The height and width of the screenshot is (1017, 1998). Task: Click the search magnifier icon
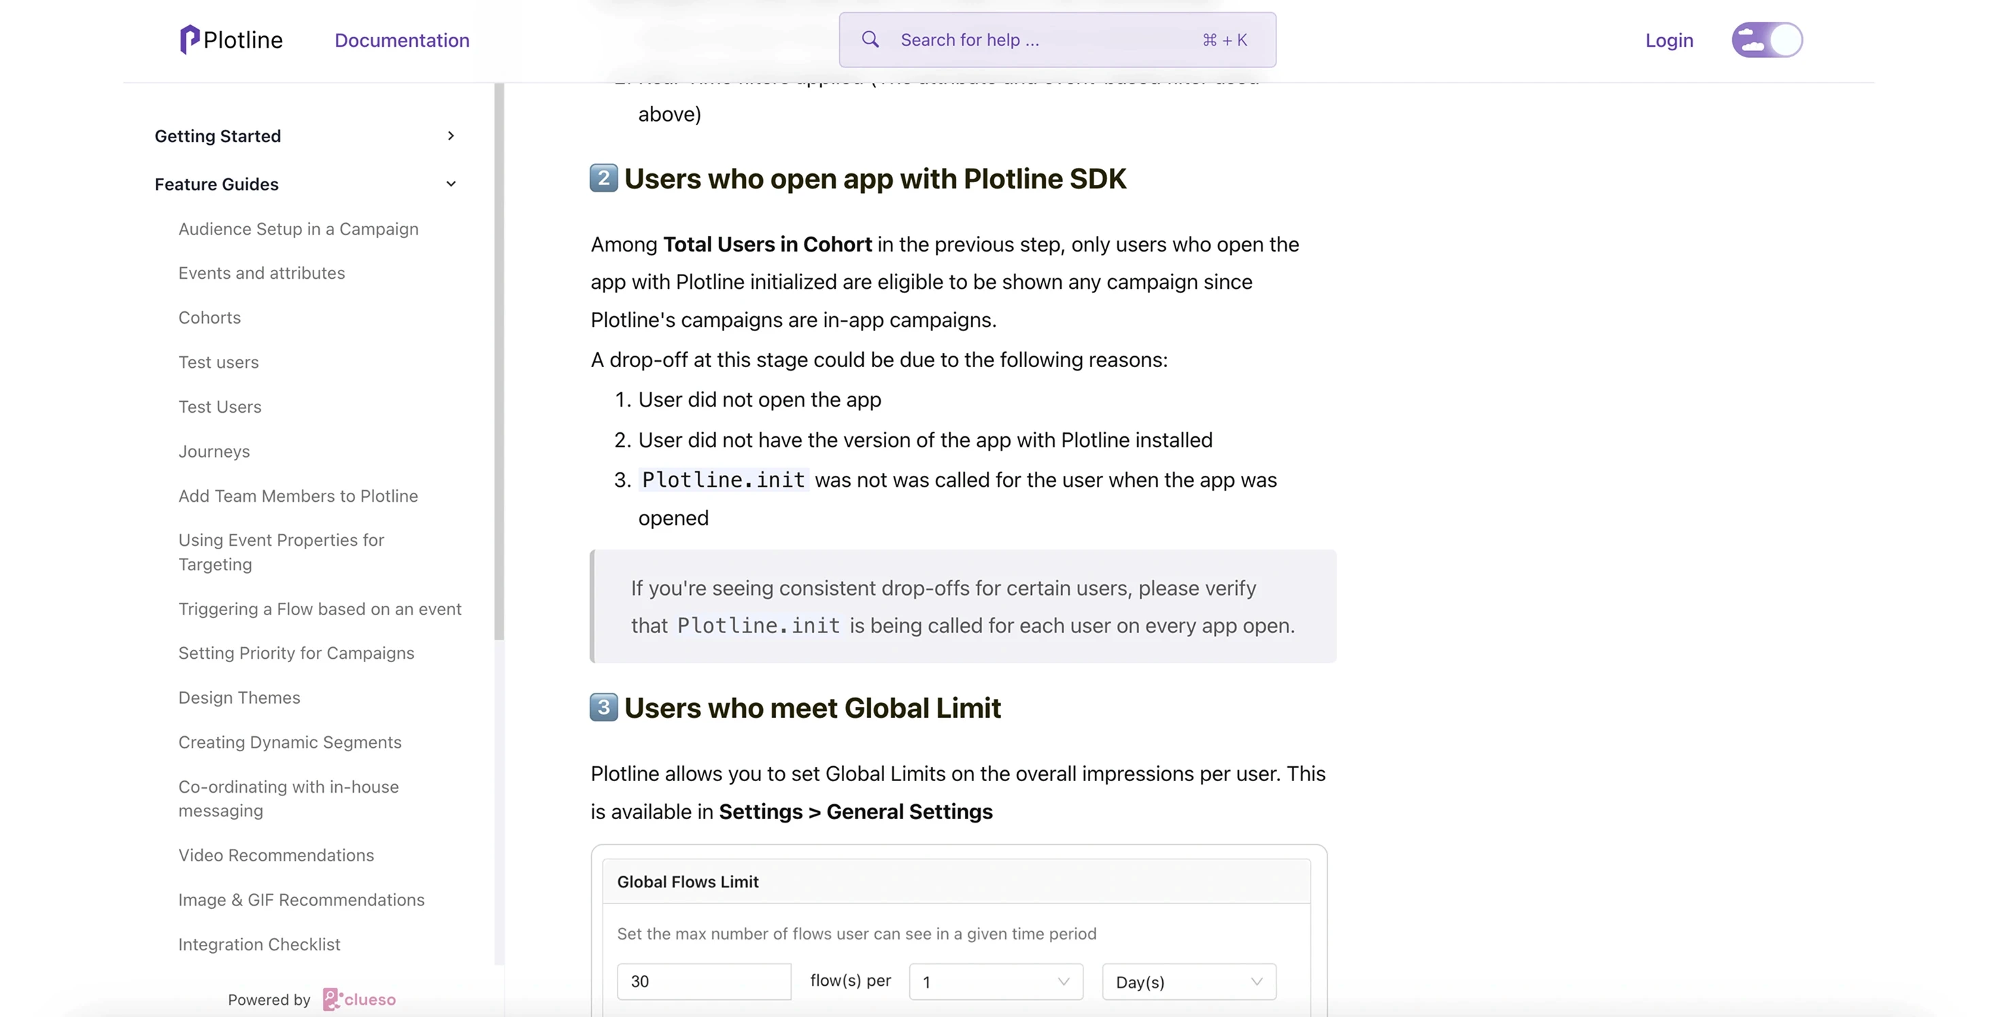coord(870,39)
